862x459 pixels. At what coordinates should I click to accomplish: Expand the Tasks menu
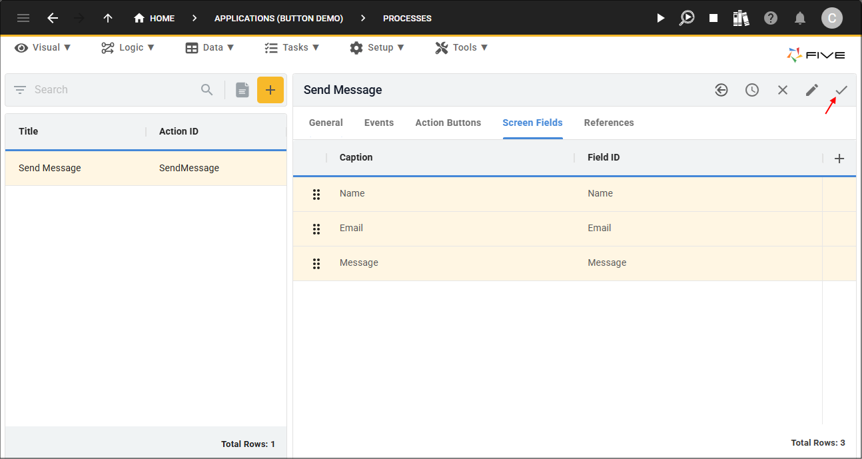[x=292, y=47]
